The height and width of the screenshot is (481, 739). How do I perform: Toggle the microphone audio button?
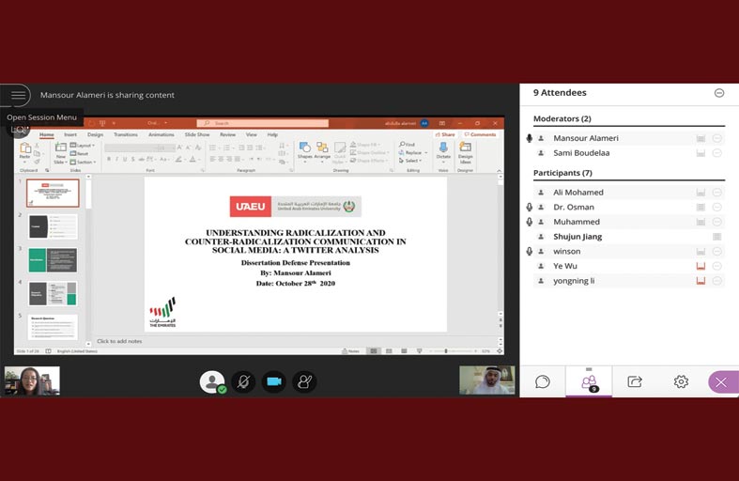243,381
